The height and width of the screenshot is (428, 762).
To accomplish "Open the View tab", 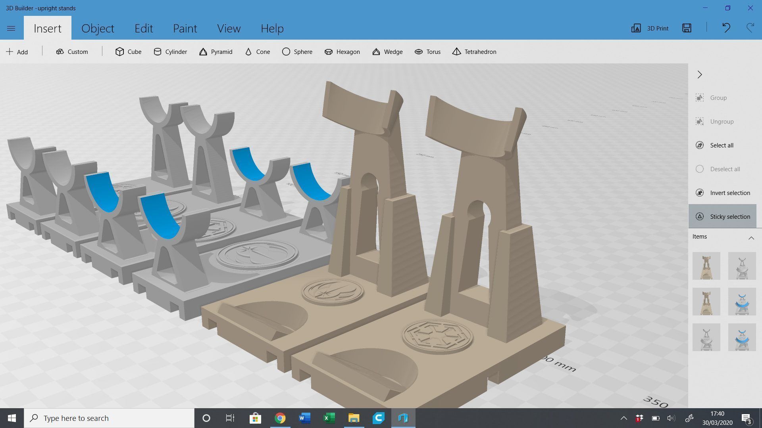I will coord(229,28).
